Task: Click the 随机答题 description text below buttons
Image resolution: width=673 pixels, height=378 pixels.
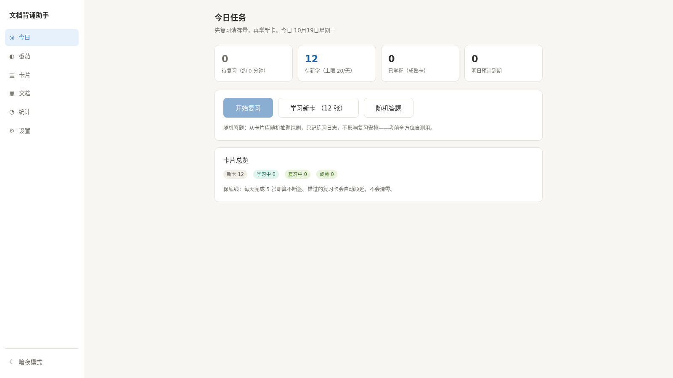Action: pos(329,128)
